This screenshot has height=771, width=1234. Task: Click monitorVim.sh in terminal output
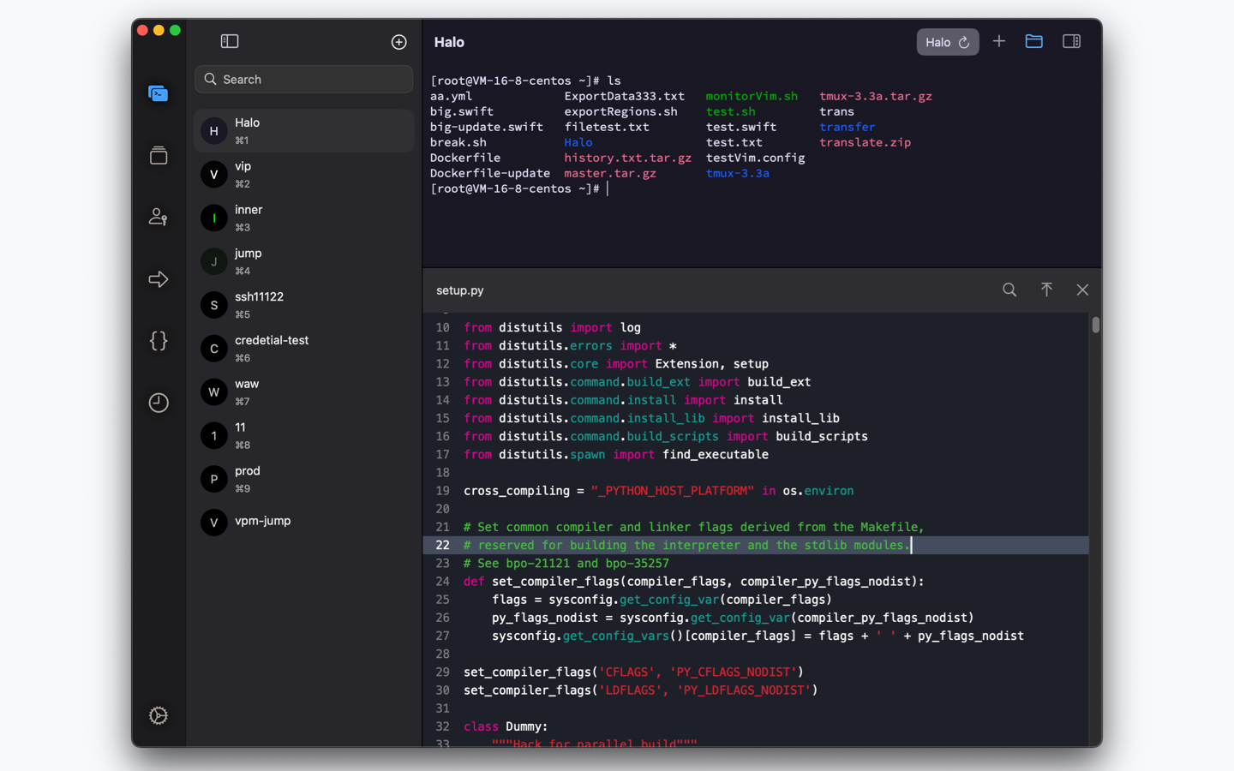coord(752,96)
